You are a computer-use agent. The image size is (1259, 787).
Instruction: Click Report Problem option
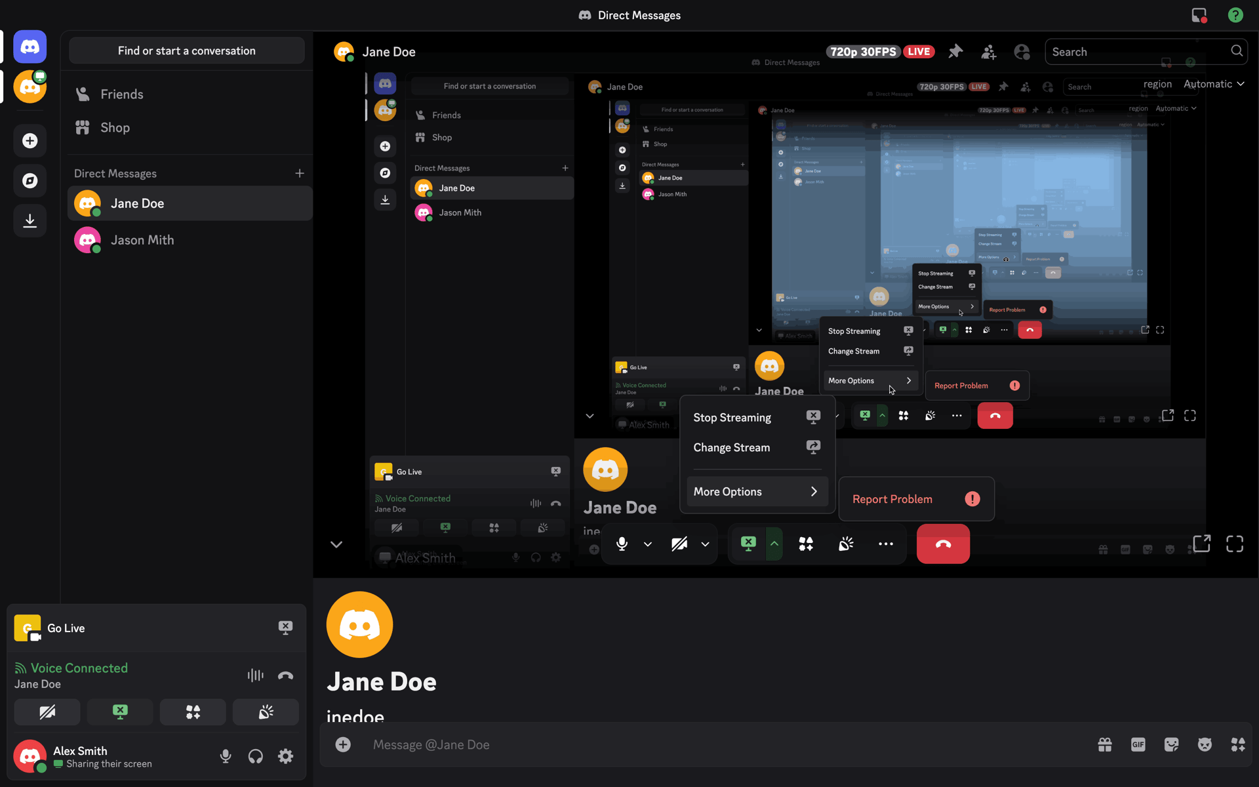pyautogui.click(x=916, y=499)
